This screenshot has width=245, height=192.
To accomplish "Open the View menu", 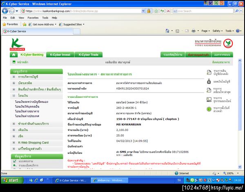I will coord(21,18).
